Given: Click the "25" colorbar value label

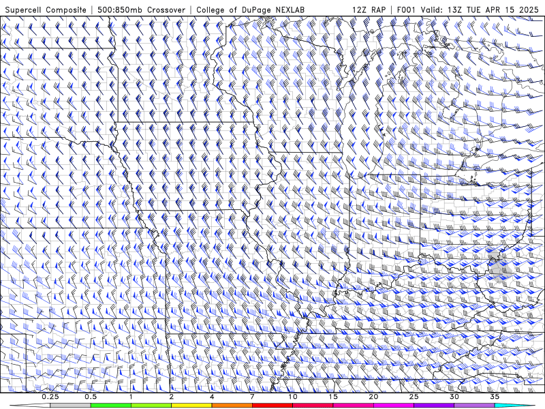Looking at the screenshot, I should tap(414, 397).
